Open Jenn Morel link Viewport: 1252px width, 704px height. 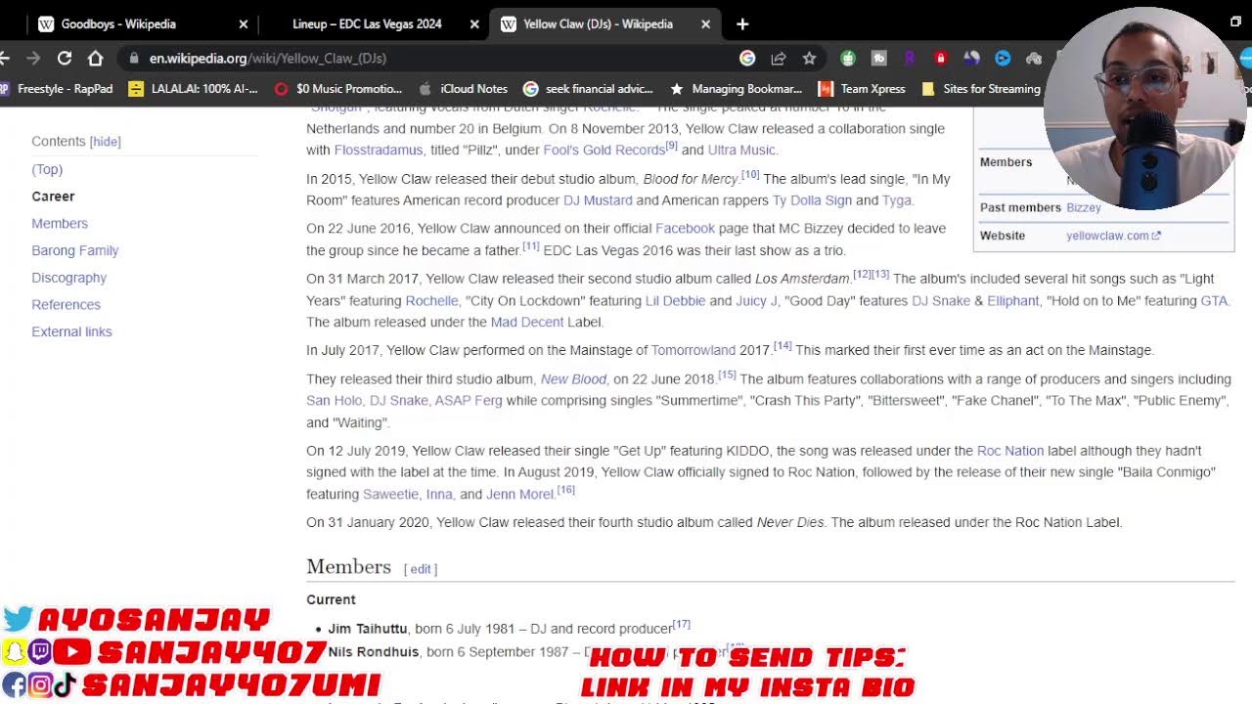point(520,495)
